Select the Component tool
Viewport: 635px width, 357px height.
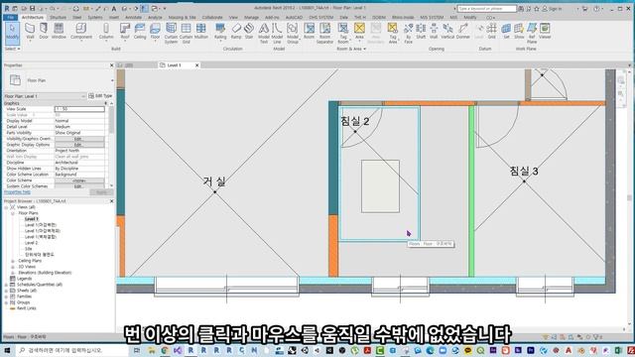click(81, 32)
